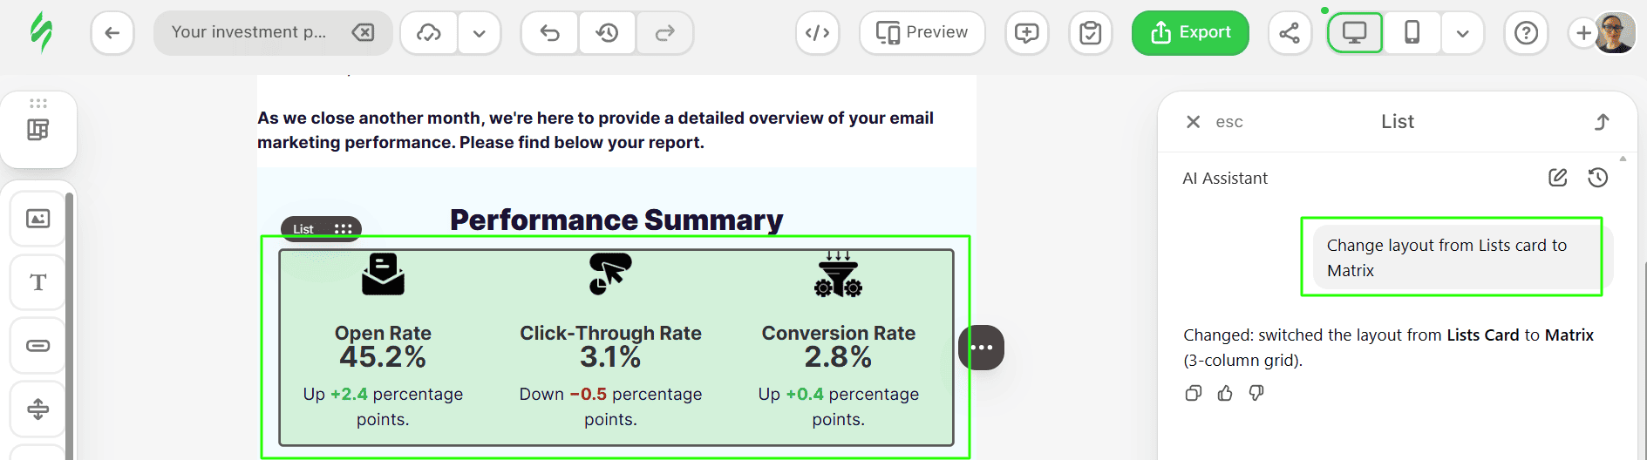1647x460 pixels.
Task: Click the 'Click-Through Rate' label
Action: [x=610, y=333]
